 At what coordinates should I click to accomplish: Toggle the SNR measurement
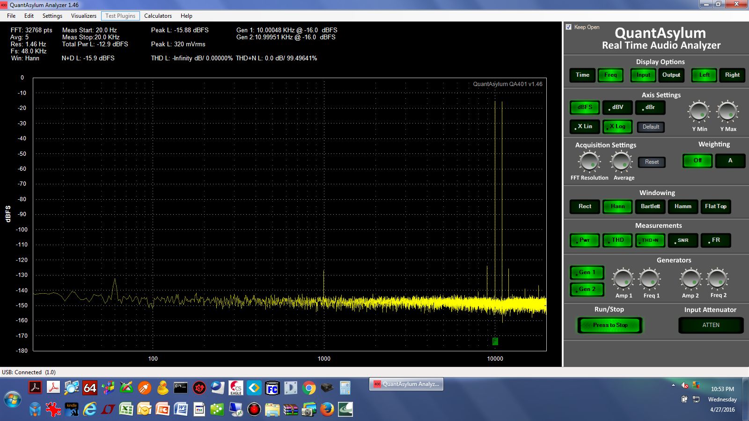(x=683, y=240)
